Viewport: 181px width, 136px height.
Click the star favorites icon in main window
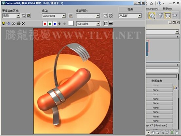tap(151, 4)
